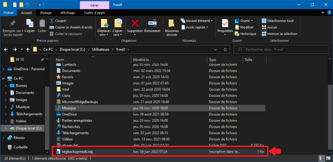Click the Coller paste icon

pyautogui.click(x=42, y=24)
